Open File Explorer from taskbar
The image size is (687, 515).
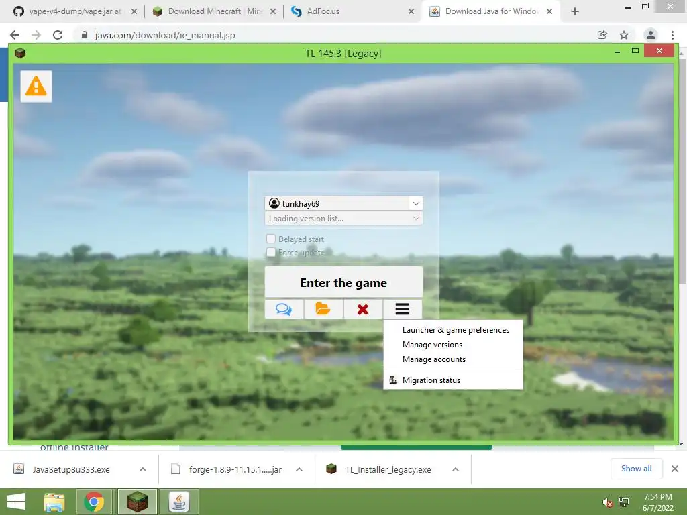coord(54,502)
